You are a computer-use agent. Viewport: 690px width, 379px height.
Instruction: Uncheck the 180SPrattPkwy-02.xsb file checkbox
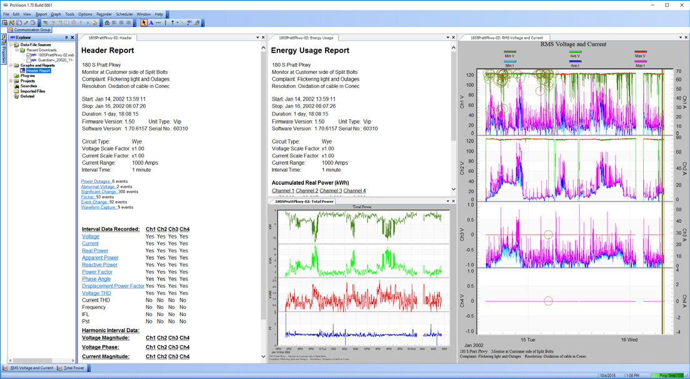pos(29,55)
